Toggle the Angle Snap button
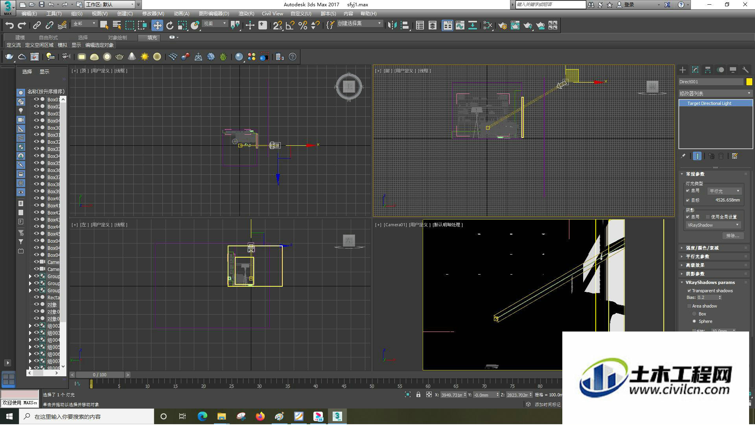This screenshot has height=425, width=755. (x=290, y=26)
